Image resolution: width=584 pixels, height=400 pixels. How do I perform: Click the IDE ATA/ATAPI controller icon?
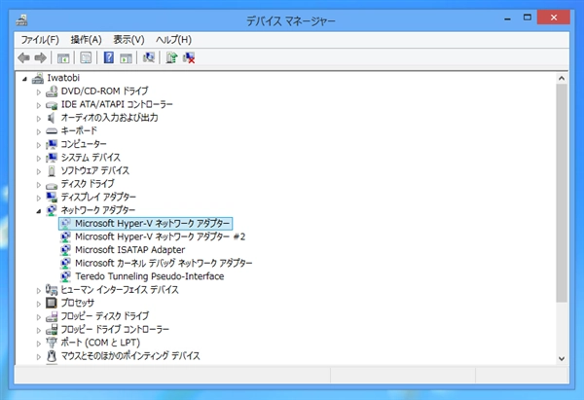click(x=52, y=105)
